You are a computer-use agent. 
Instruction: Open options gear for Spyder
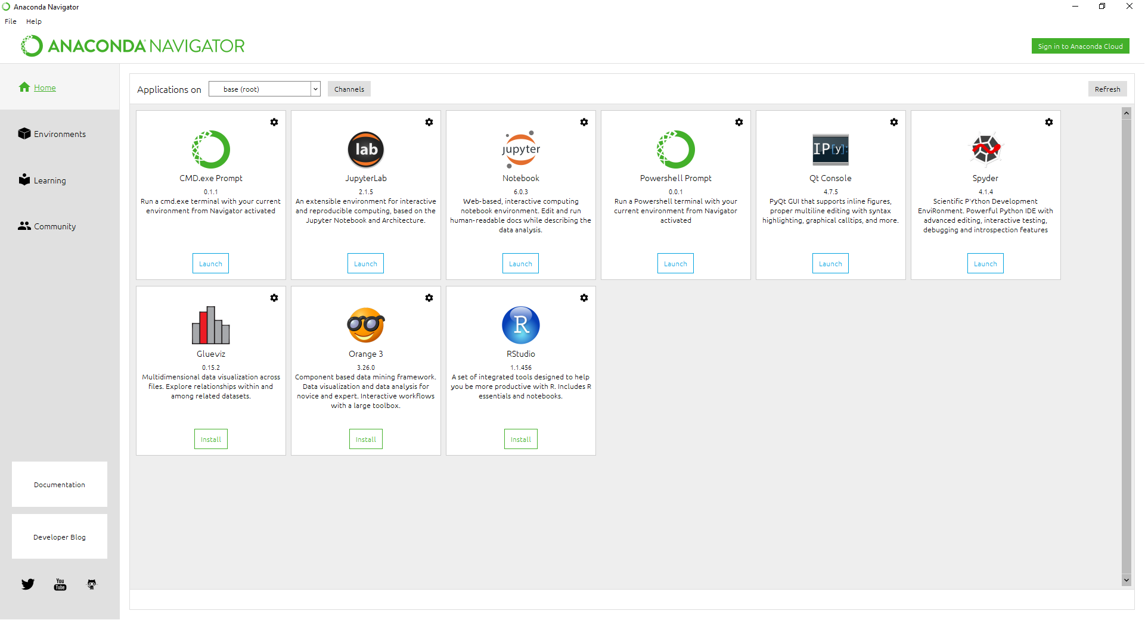[1049, 122]
